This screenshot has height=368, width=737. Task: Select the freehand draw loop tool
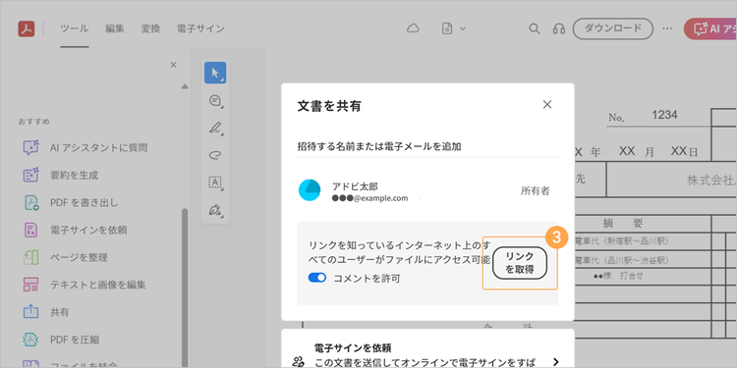[x=215, y=155]
